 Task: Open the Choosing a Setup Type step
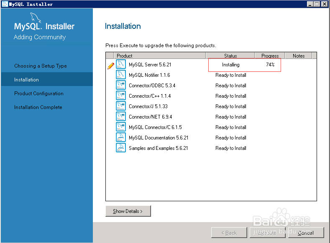pos(41,66)
